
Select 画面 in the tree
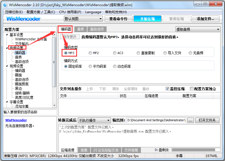(x=18, y=75)
